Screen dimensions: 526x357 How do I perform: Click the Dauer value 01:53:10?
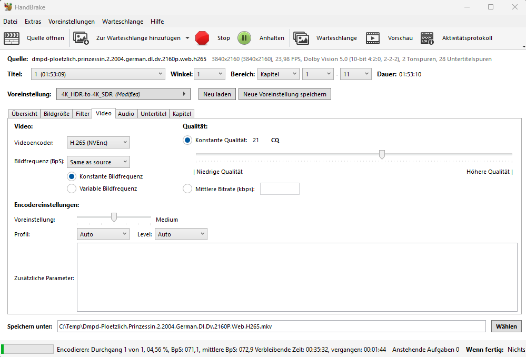tap(410, 74)
